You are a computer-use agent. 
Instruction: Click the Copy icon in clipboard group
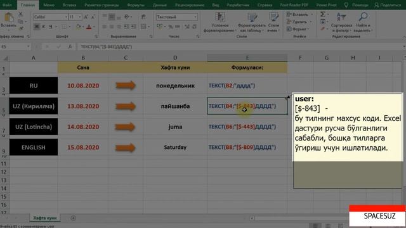20,21
